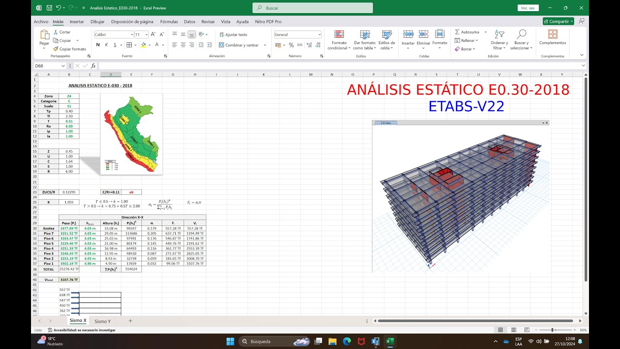Click the yellow fill color button

[x=143, y=45]
